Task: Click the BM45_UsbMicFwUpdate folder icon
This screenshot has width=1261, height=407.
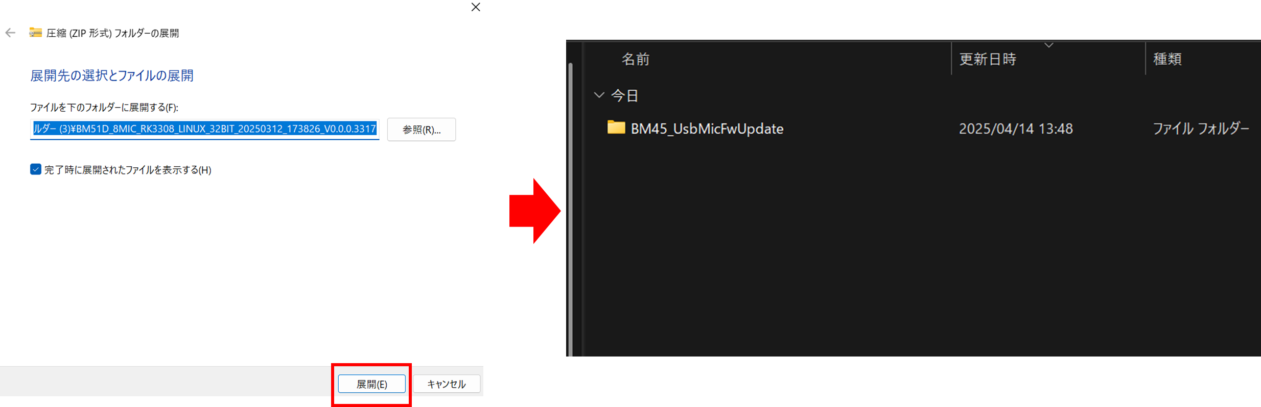Action: 616,128
